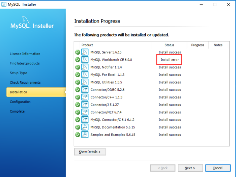The height and width of the screenshot is (177, 236).
Task: Click the MySQL Server 5.6.15 product icon
Action: (x=85, y=52)
